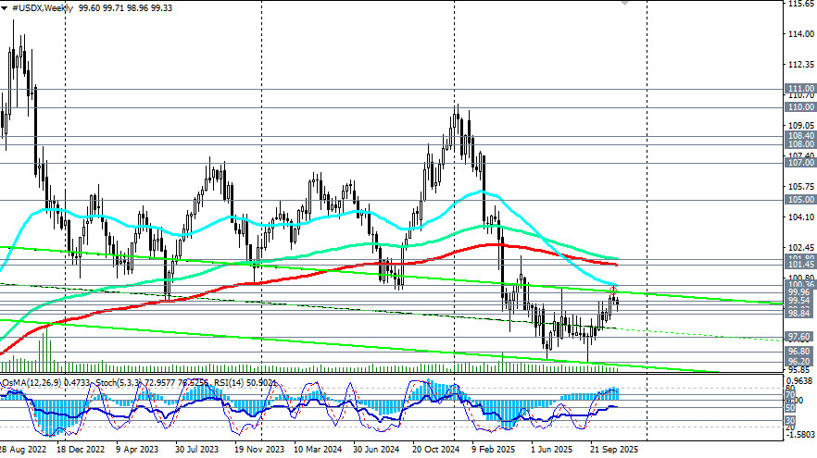Click the 105.00 price level label
This screenshot has height=458, width=817.
pos(799,200)
